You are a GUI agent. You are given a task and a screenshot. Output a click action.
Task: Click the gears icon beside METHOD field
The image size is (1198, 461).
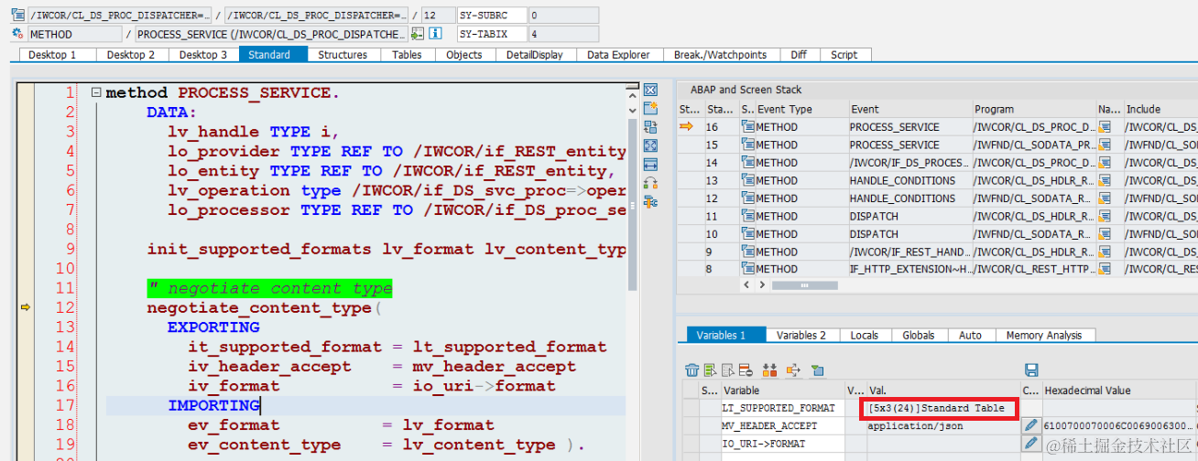click(18, 34)
